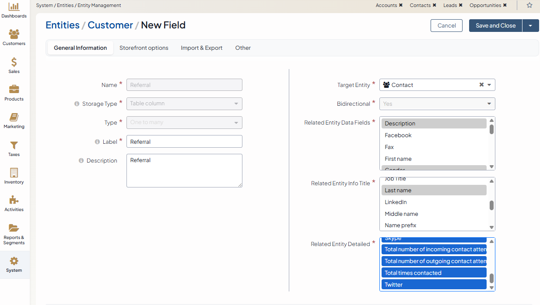Open the Customers sidebar menu

click(x=14, y=35)
